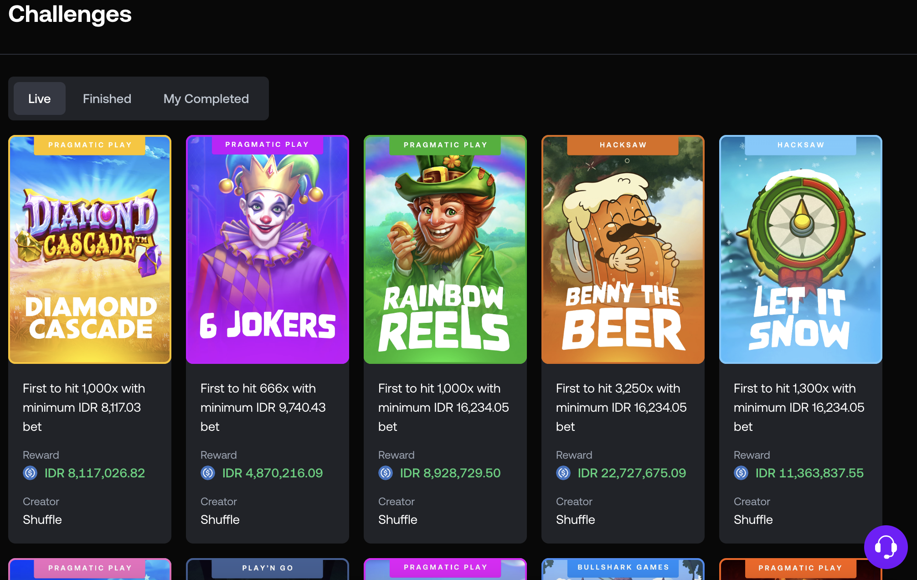Open live support chat headset icon
917x580 pixels.
click(x=886, y=547)
